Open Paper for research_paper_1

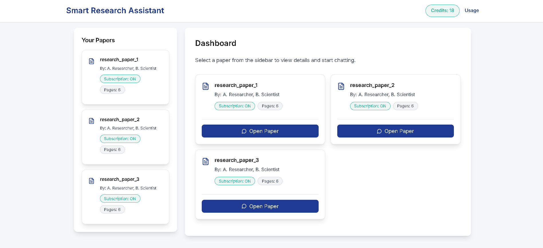pos(260,131)
